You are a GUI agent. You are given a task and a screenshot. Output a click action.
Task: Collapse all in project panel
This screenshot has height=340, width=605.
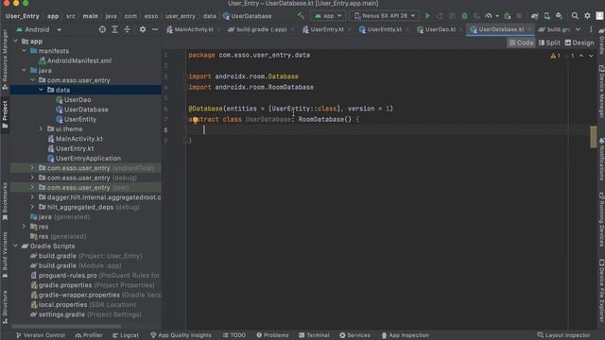(127, 29)
